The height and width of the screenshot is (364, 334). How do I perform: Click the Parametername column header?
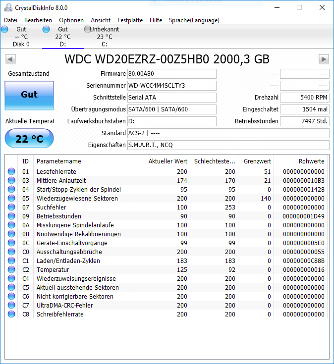pos(84,161)
